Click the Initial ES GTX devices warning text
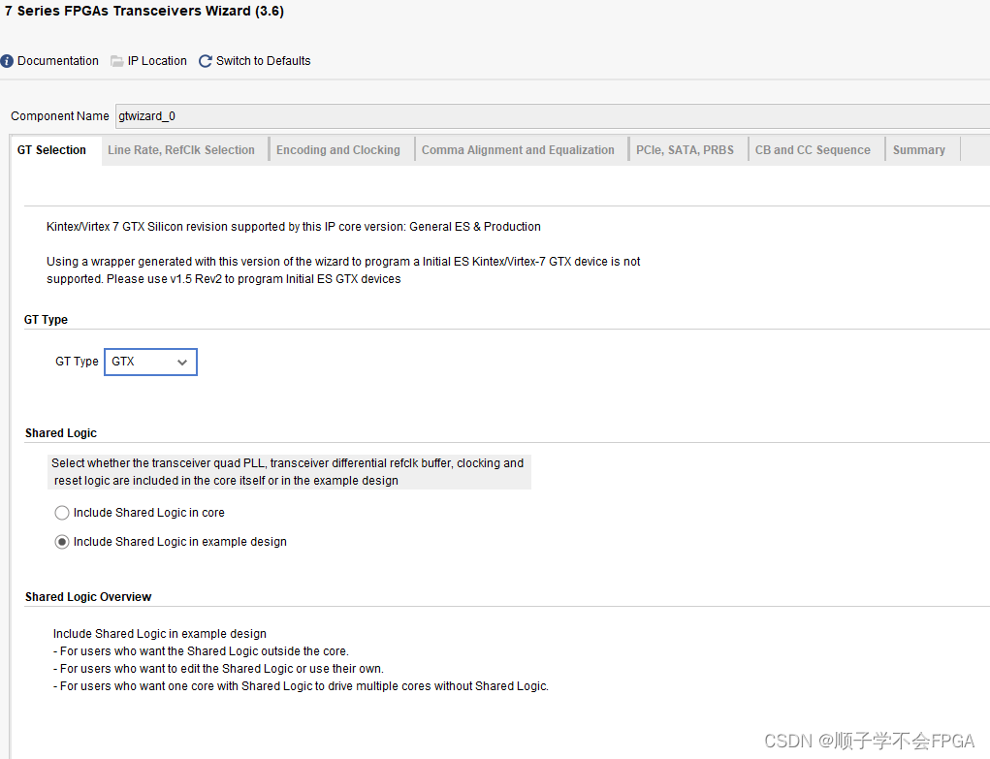Screen dimensions: 990x759 (343, 270)
